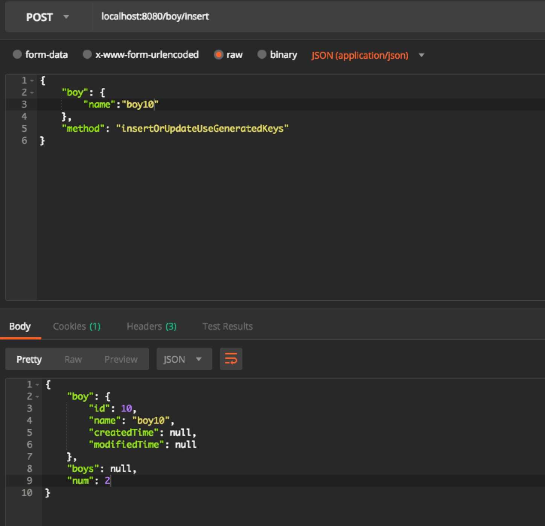Collapse the "boy" object fold in request editor
Screen dimensions: 545x526
coord(32,93)
